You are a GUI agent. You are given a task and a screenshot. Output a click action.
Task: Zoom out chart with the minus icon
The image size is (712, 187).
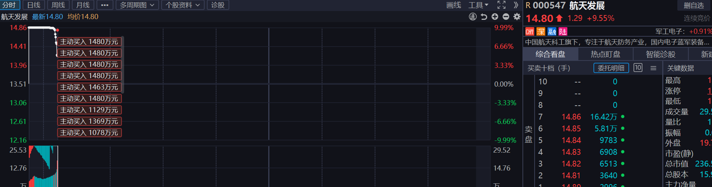506,17
